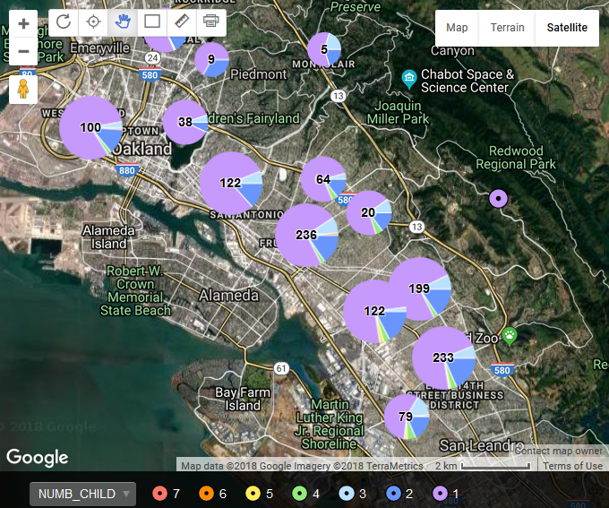Click the Emeryville label
The height and width of the screenshot is (508, 609).
tap(99, 48)
